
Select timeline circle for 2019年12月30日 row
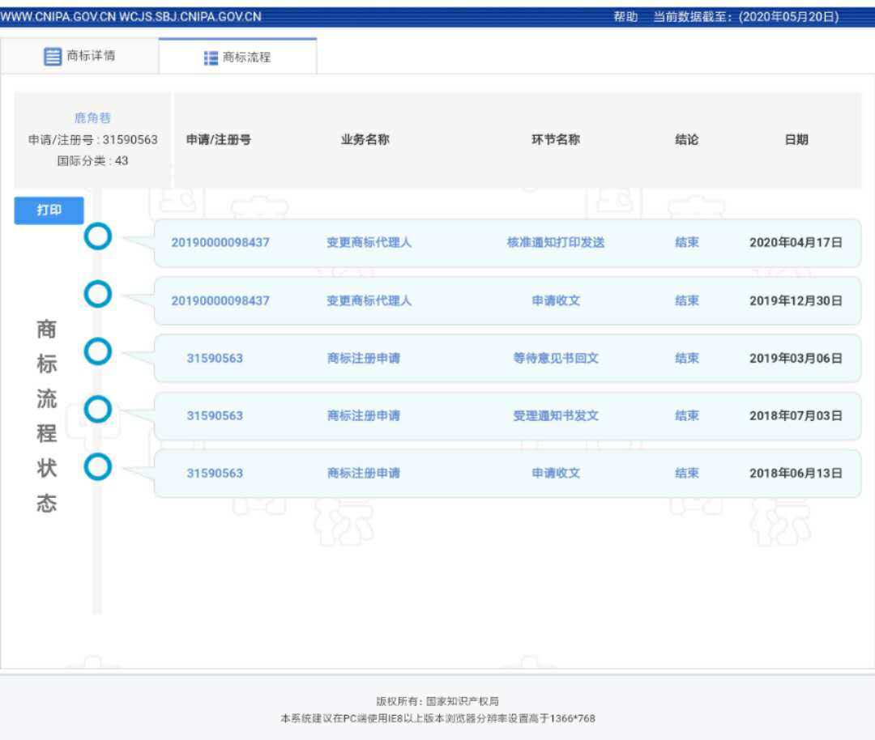pos(98,294)
